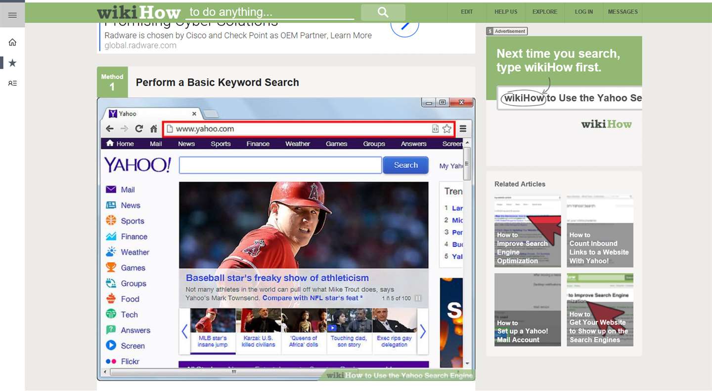Open the hamburger menu in the left sidebar

coord(12,15)
